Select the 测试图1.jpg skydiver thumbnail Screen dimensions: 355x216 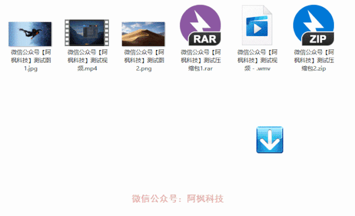pos(30,34)
